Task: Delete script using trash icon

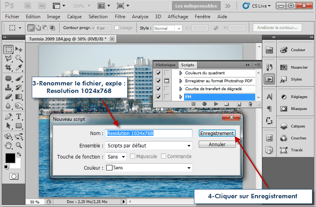Action: tap(250, 104)
